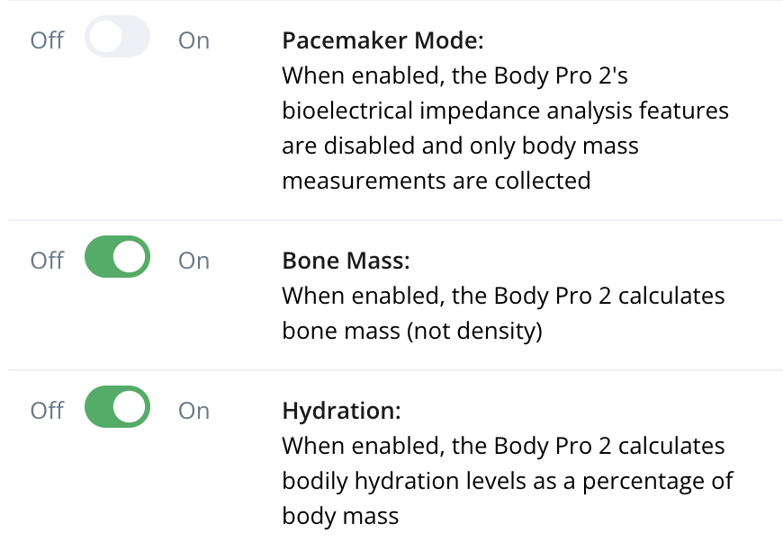This screenshot has width=783, height=550.
Task: Click the On label beside Bone Mass
Action: click(x=193, y=258)
